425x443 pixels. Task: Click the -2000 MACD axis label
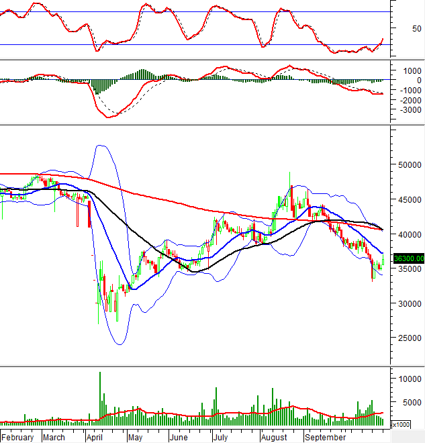[x=408, y=99]
